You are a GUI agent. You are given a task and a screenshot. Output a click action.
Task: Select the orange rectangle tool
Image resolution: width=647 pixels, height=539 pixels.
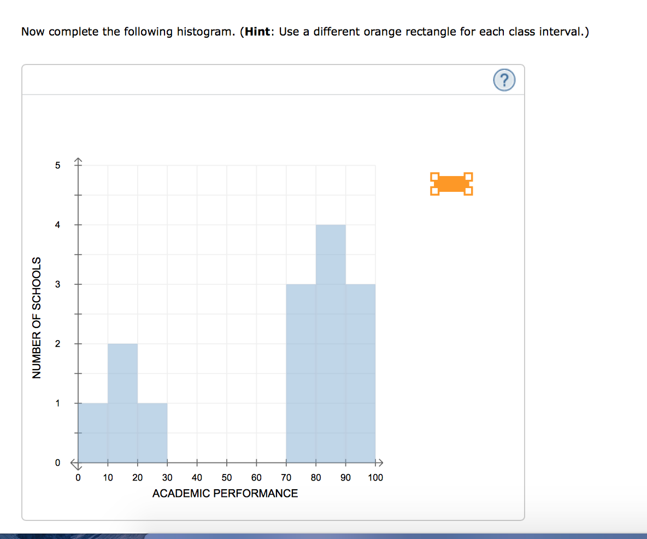[451, 184]
